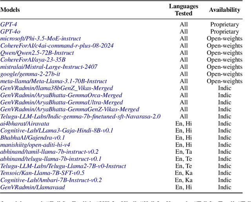Open Telugu-LLM-Labs/Indic-gemma-7b-finetuned-sft-Navarasa-2.0 link
This screenshot has width=251, height=202.
tap(80, 116)
